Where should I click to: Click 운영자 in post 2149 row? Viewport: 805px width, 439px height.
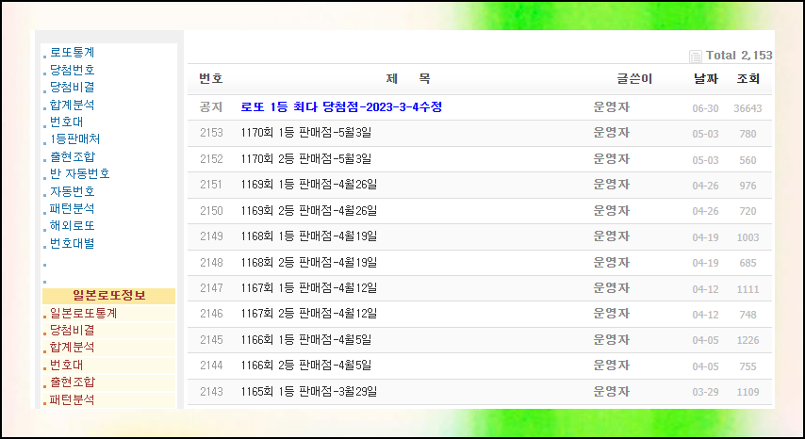point(612,236)
